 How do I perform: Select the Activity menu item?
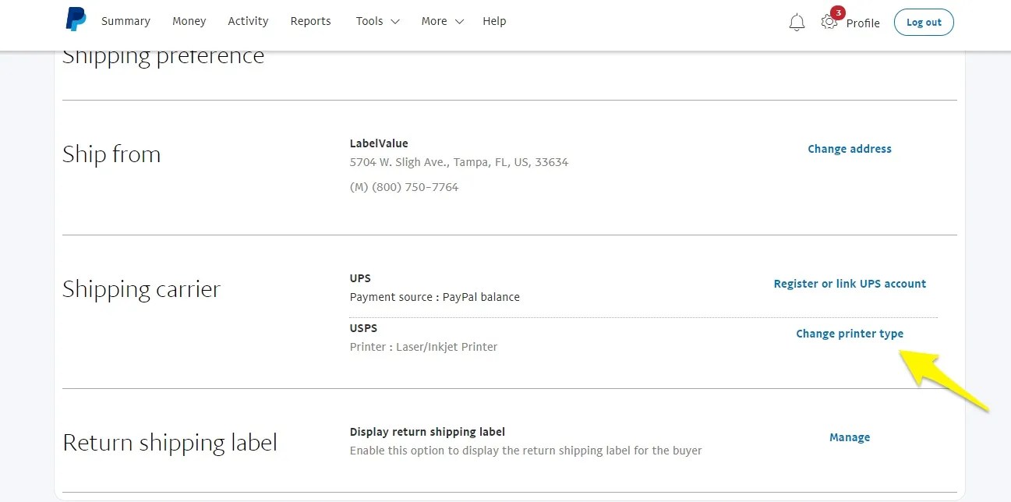click(x=248, y=21)
